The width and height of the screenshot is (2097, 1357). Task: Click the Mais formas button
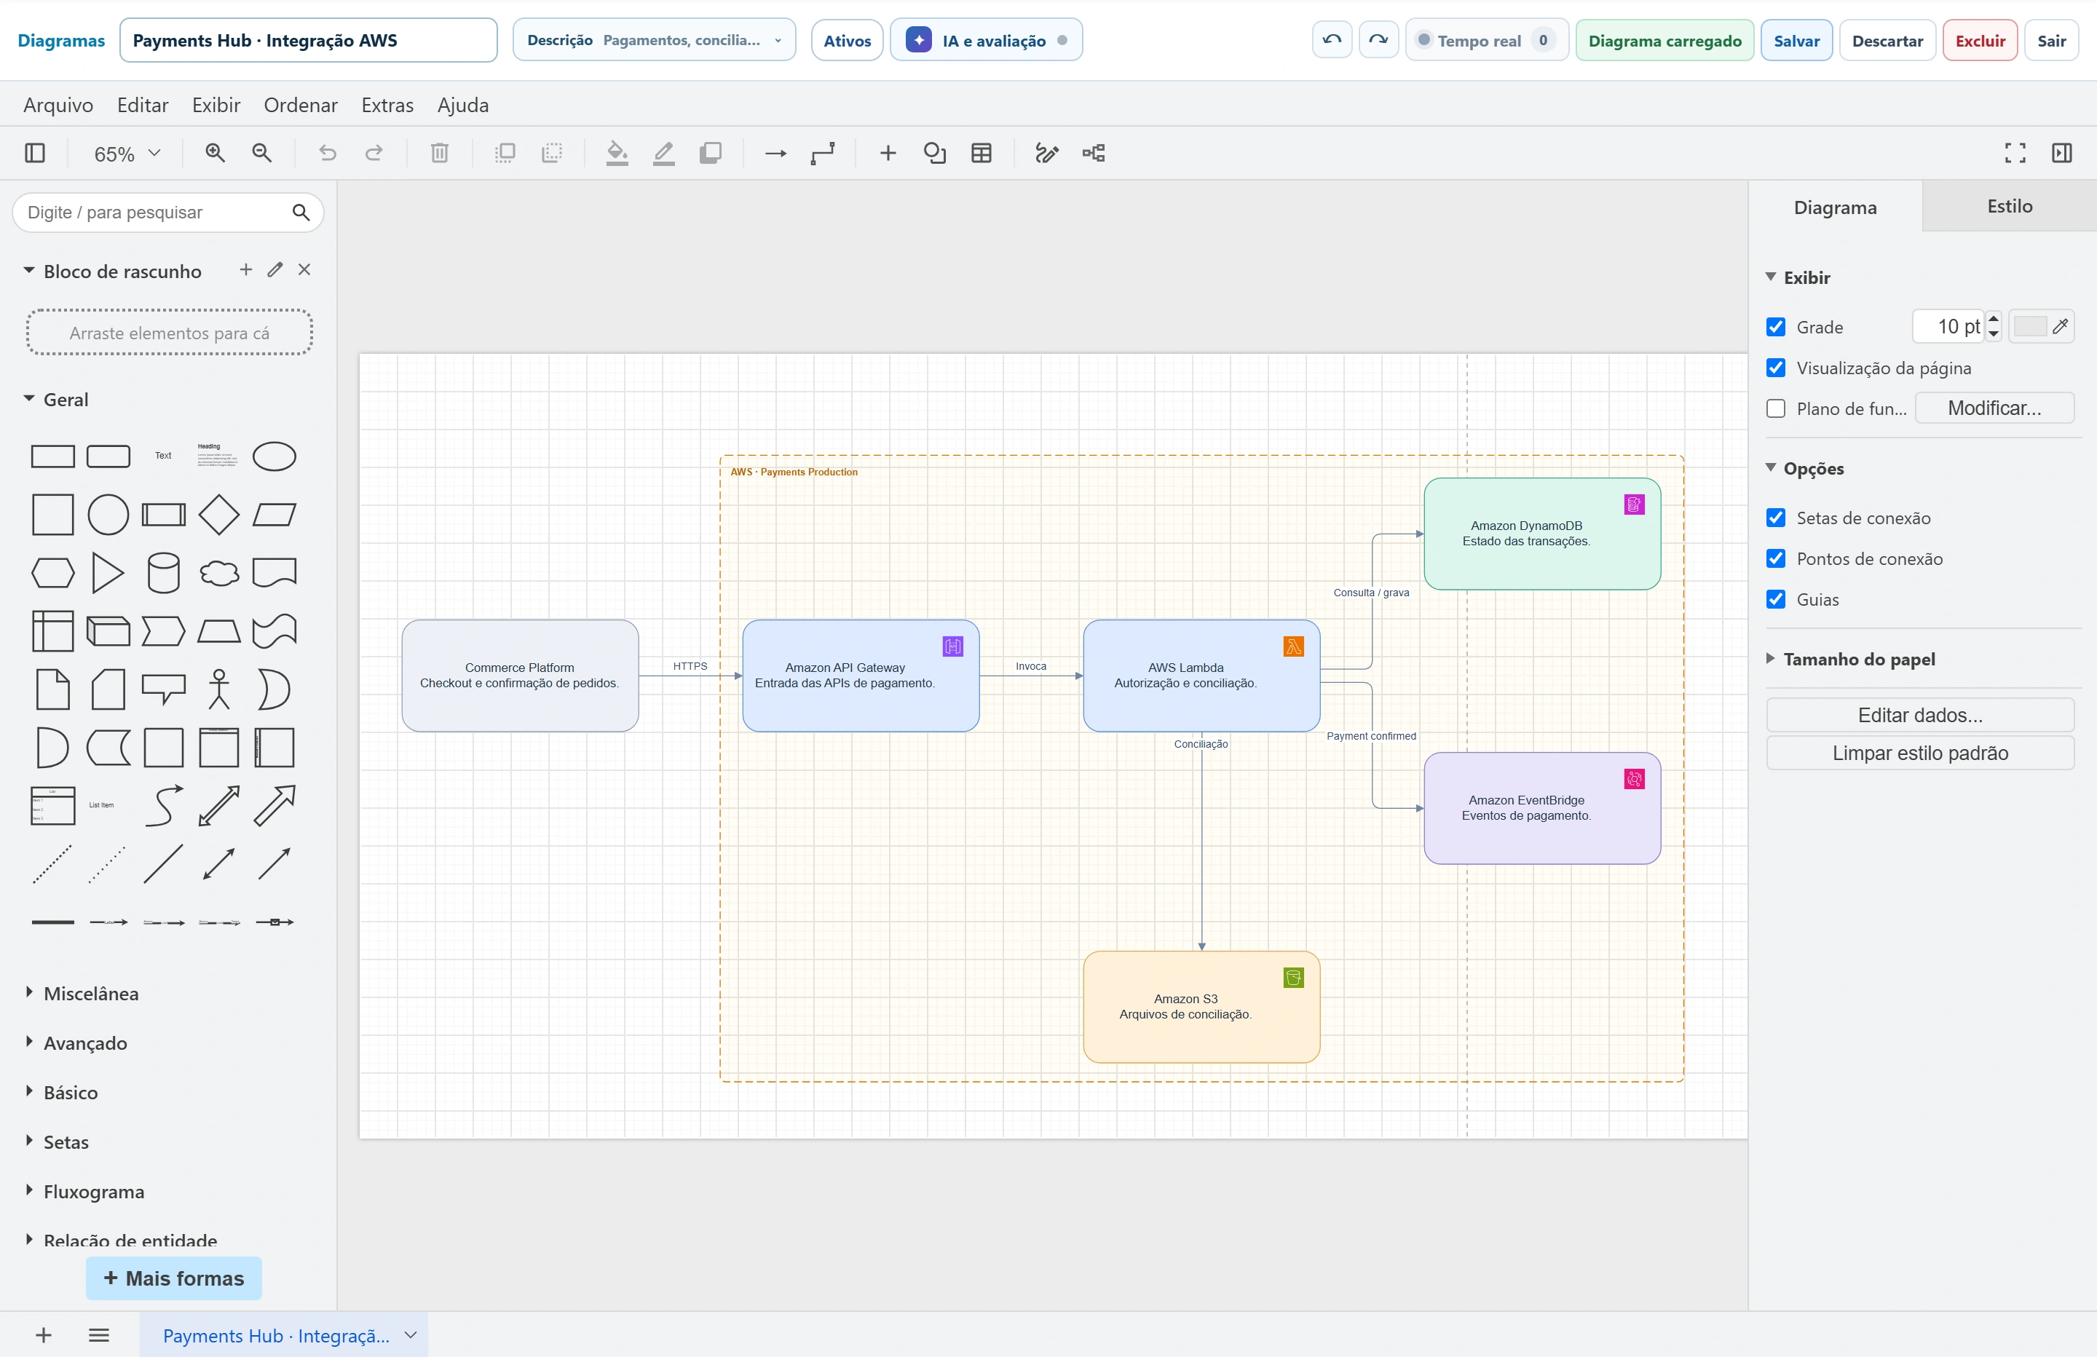173,1278
